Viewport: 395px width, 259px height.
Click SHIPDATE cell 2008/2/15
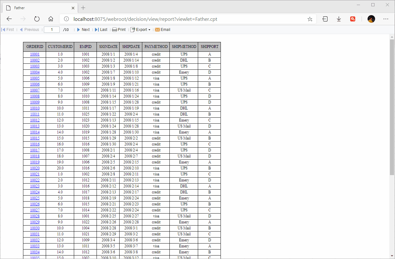coord(131,162)
